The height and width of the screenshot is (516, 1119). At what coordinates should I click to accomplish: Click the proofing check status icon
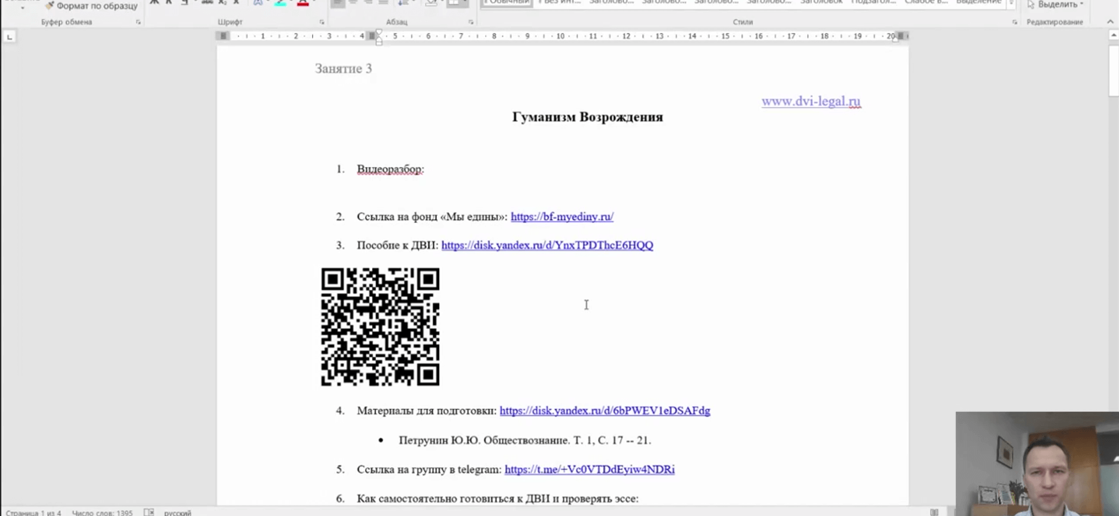pyautogui.click(x=149, y=512)
